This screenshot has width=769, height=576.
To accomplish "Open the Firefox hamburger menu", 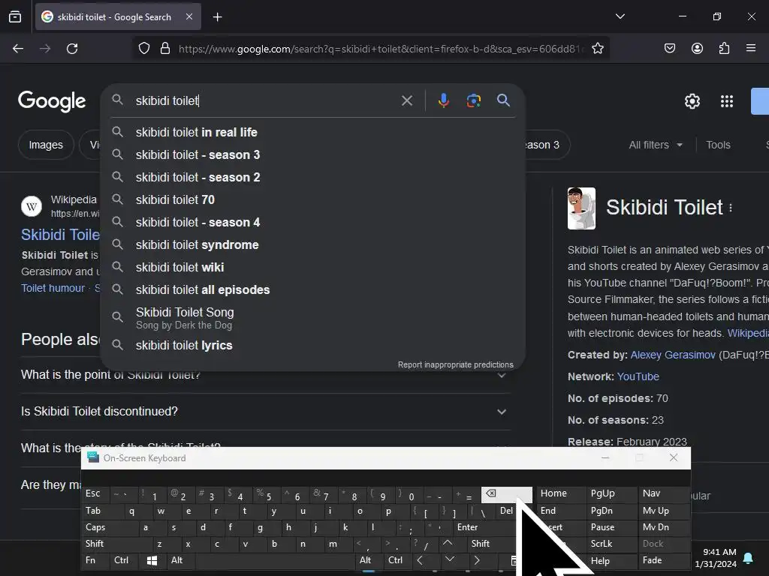I will tap(751, 48).
